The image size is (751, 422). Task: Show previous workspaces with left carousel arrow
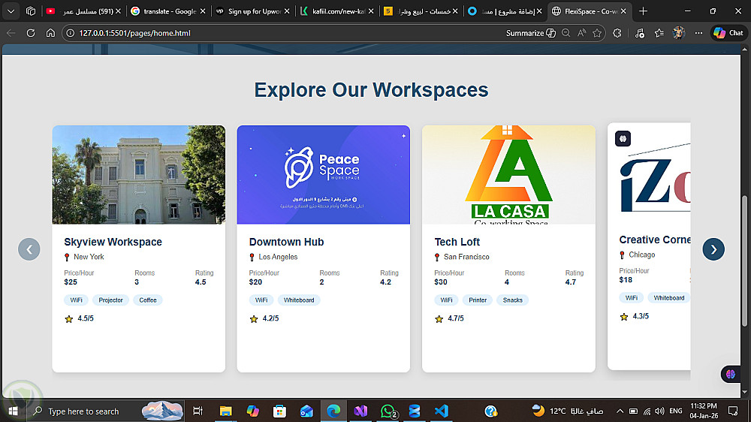pyautogui.click(x=29, y=249)
